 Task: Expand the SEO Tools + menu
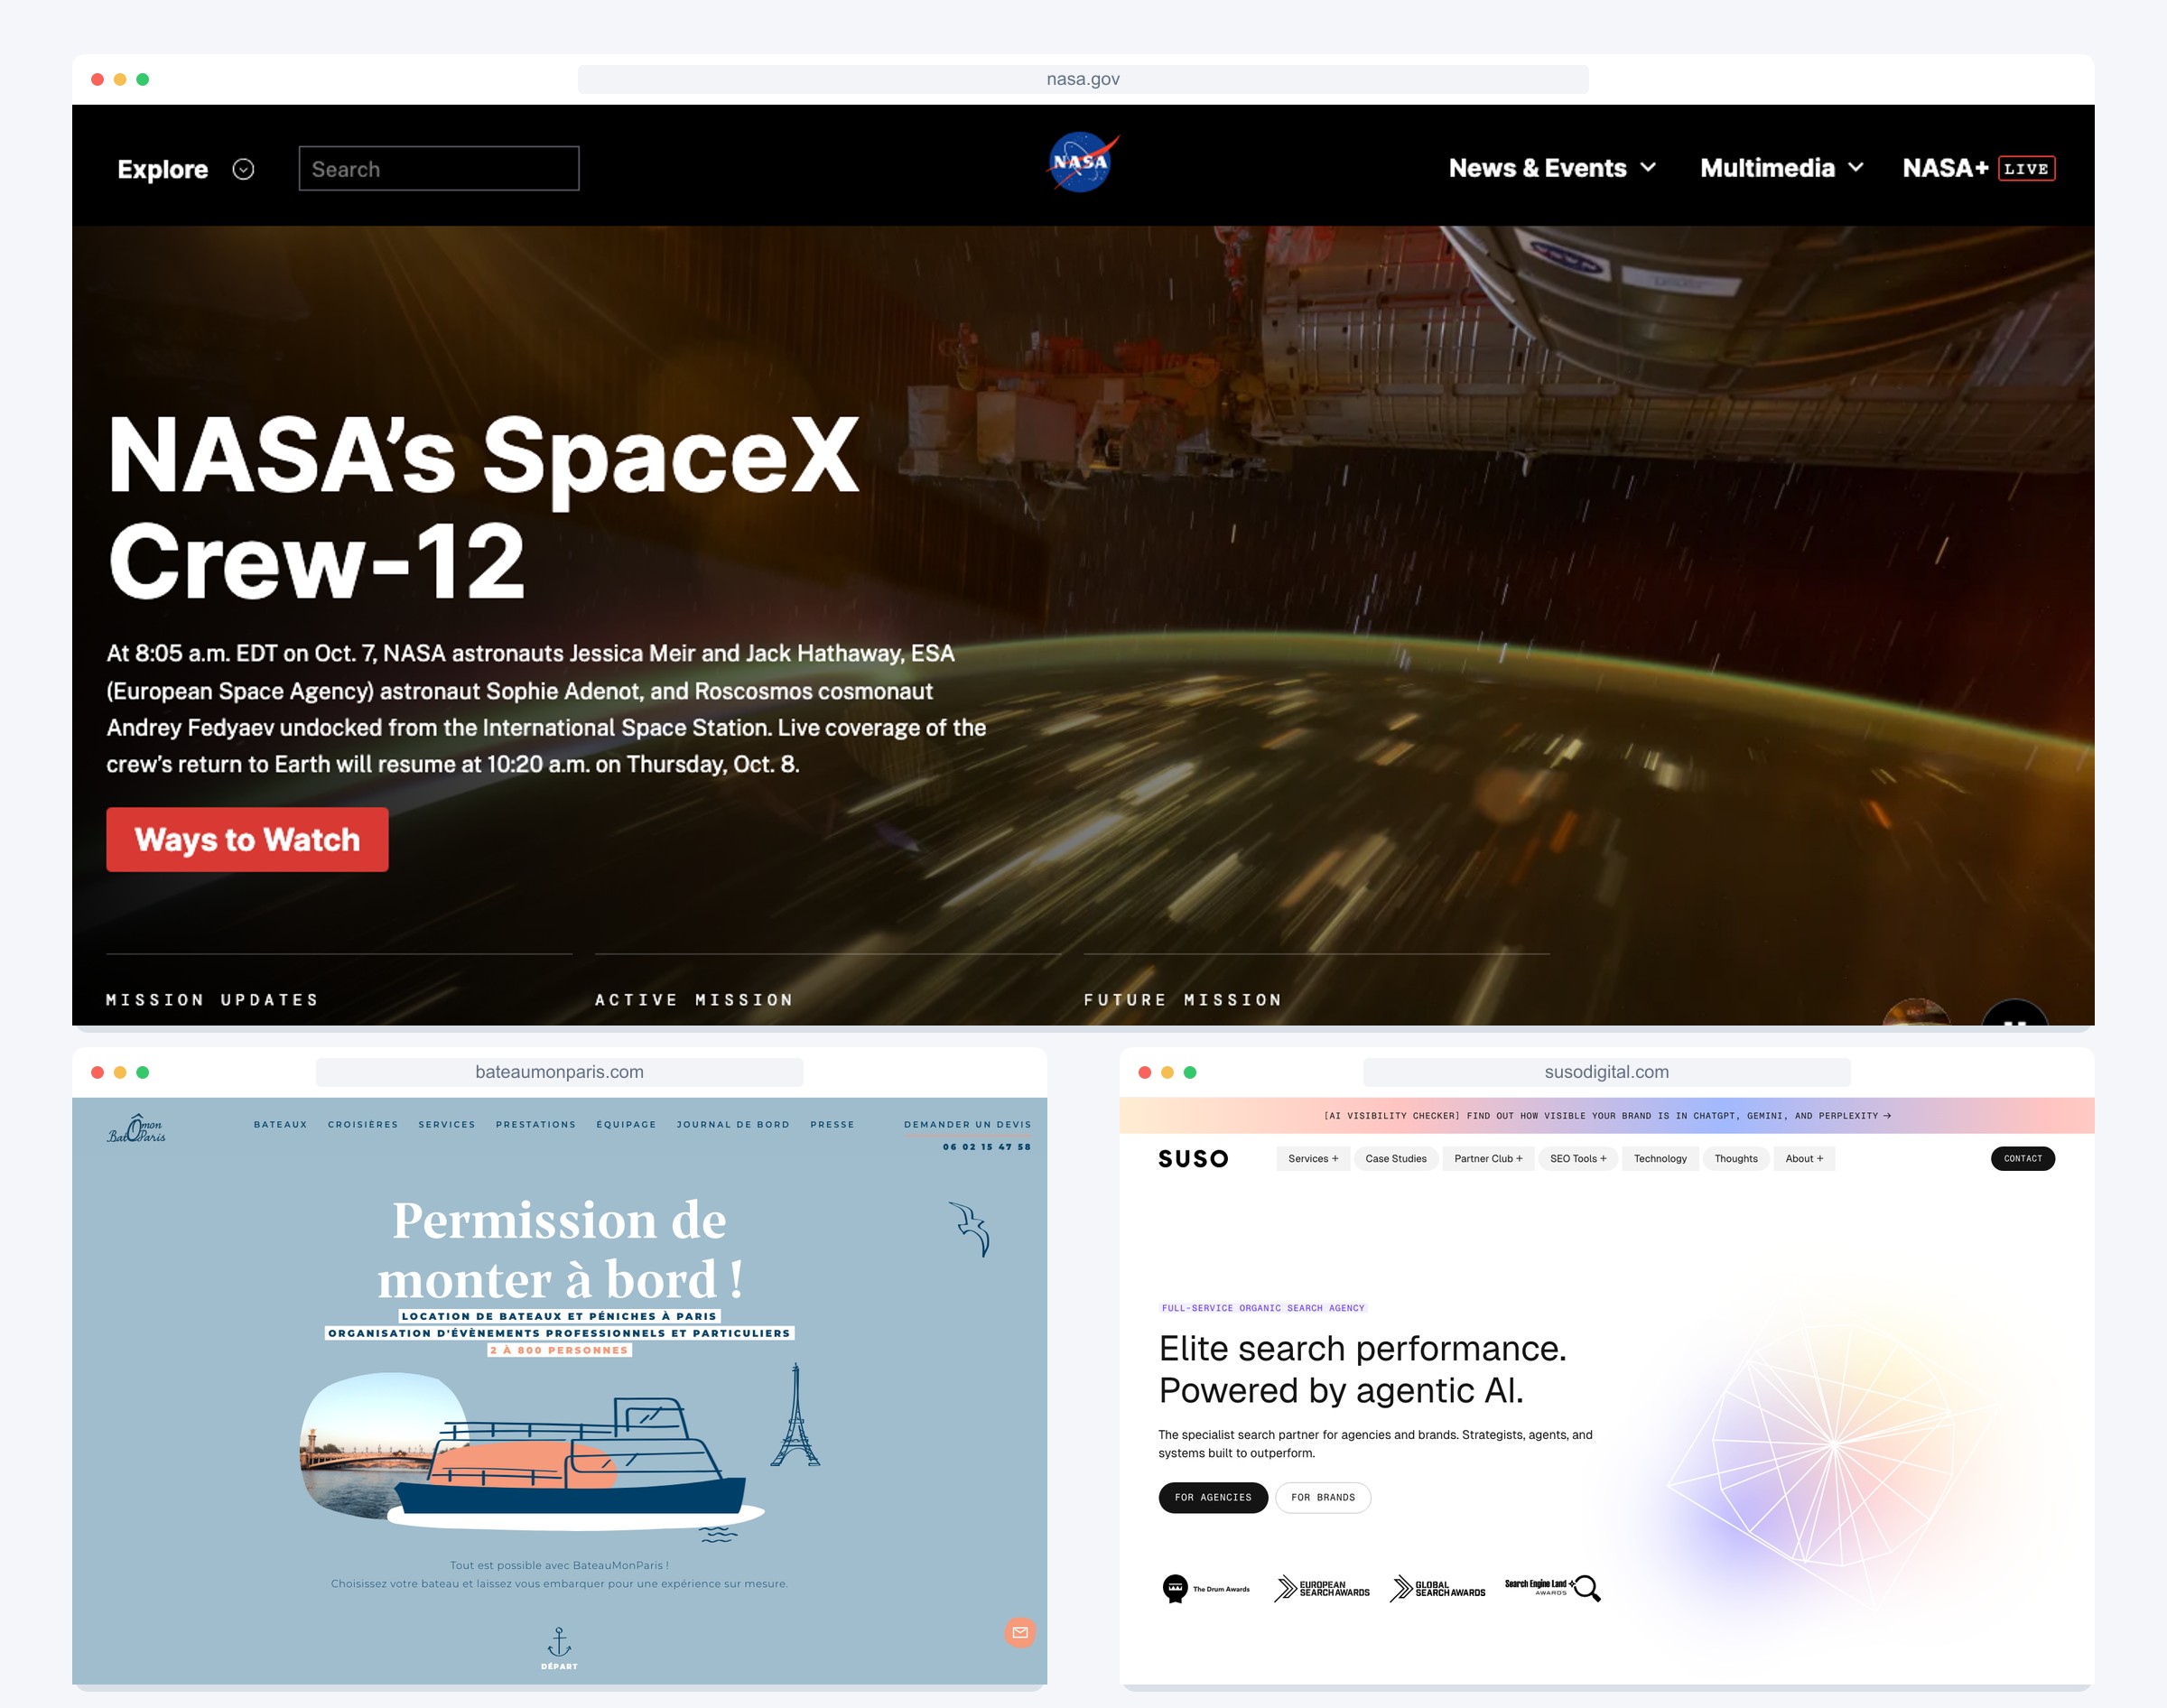pos(1578,1159)
